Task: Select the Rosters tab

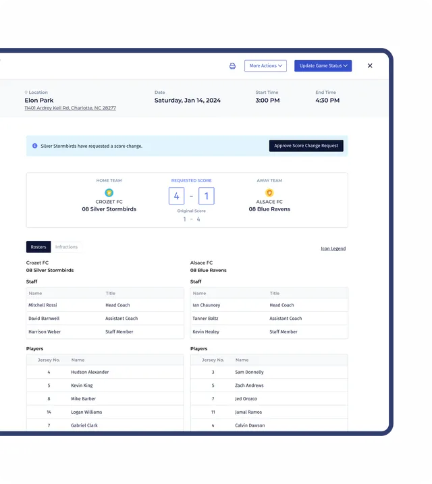Action: (38, 247)
